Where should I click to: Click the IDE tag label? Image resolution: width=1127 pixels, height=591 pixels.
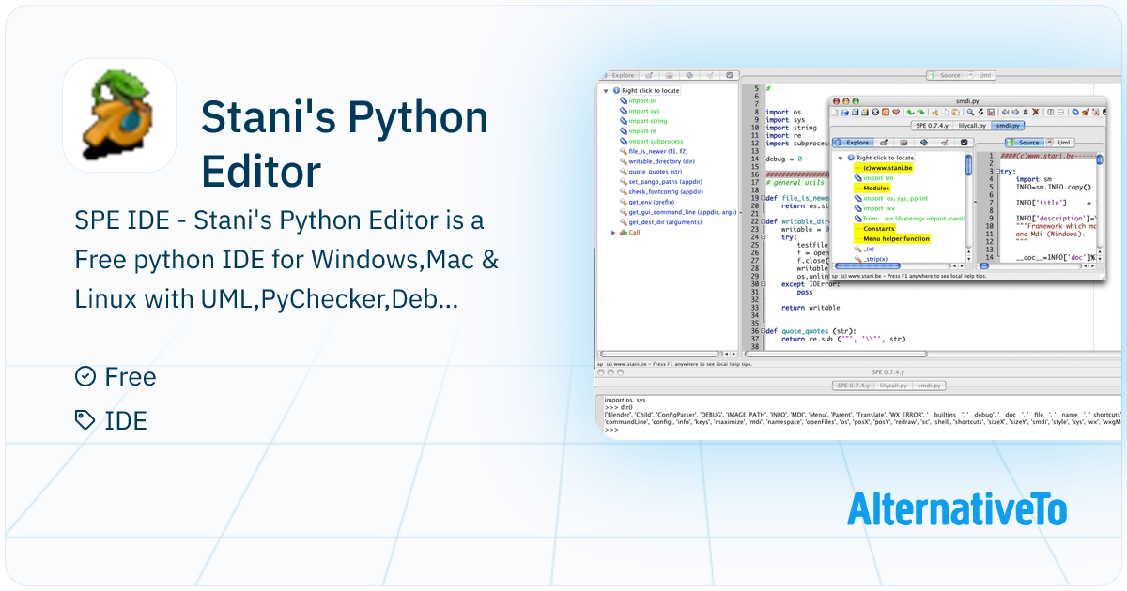point(126,420)
